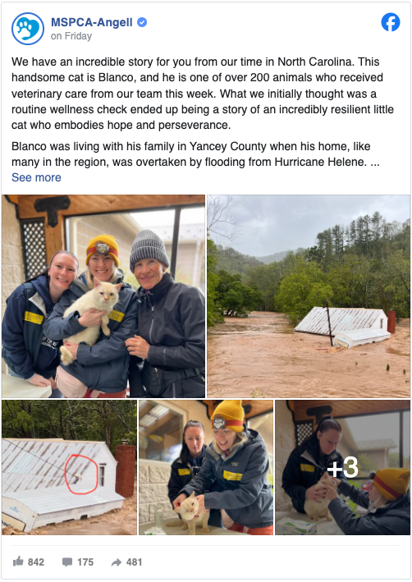Open the flooded house landscape photo
Image resolution: width=412 pixels, height=582 pixels.
pos(309,296)
